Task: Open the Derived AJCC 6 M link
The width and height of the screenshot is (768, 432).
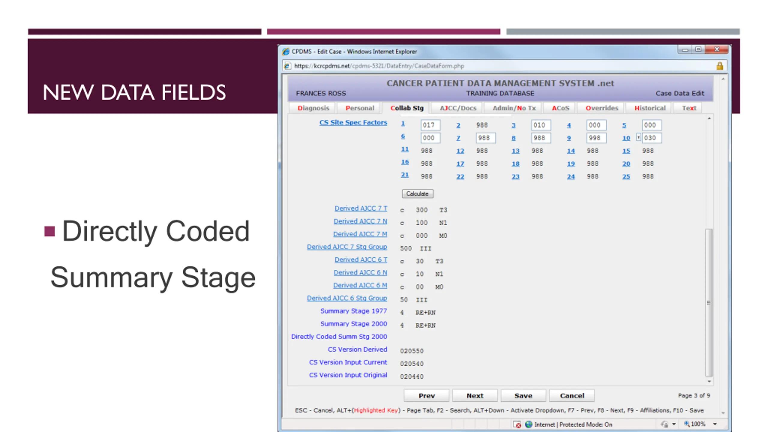Action: coord(360,285)
